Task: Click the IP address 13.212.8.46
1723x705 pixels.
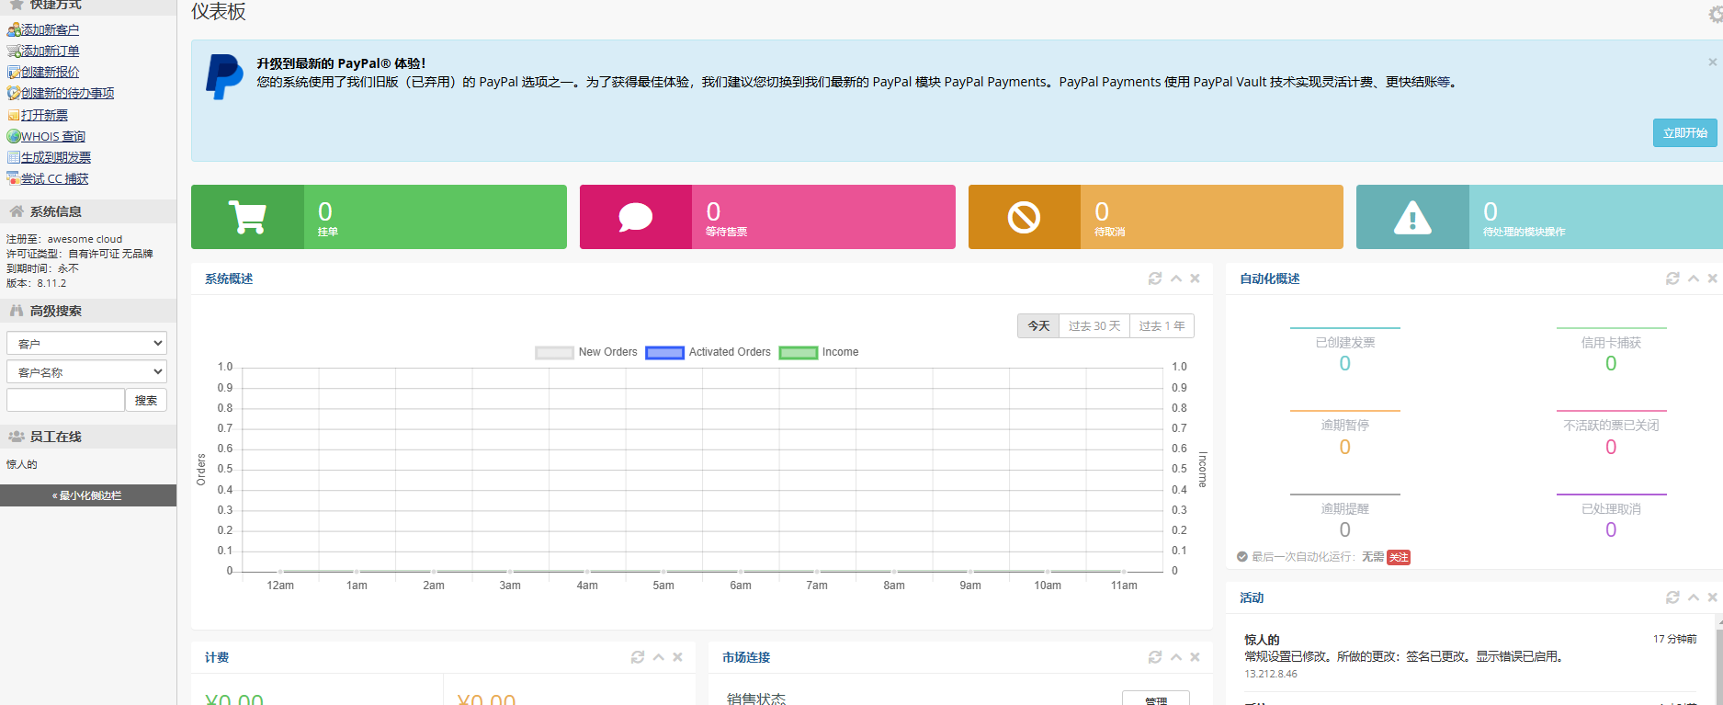Action: tap(1271, 674)
